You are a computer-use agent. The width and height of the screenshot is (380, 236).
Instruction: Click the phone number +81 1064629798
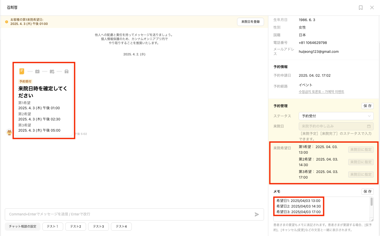313,43
